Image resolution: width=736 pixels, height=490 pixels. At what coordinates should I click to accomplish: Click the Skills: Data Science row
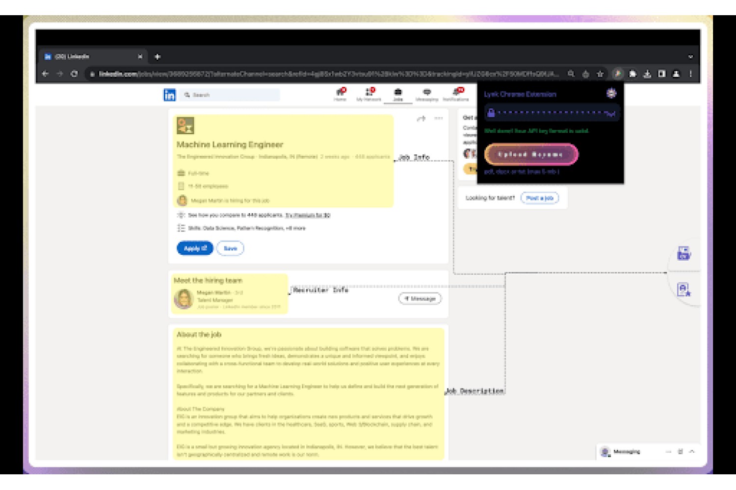[x=247, y=228]
